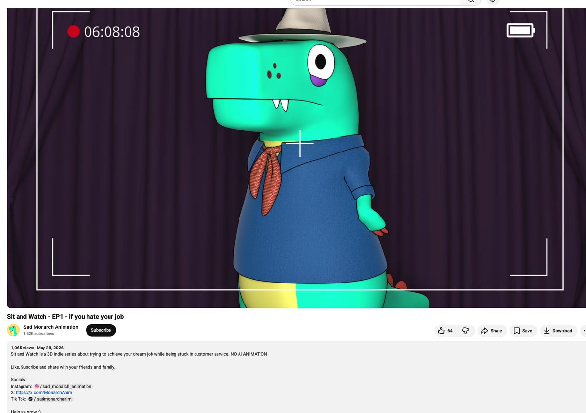Open Sad Monarch Animation channel avatar
586x413 pixels.
(14, 330)
